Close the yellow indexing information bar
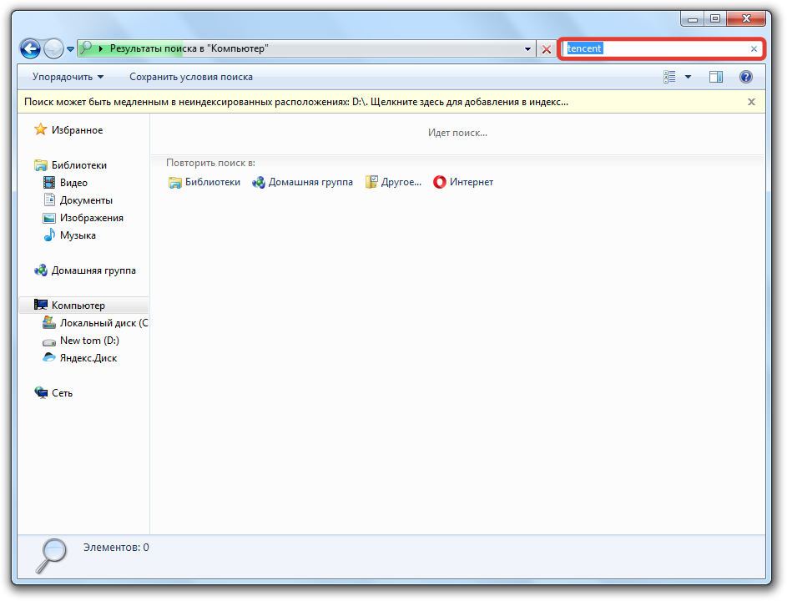787x601 pixels. tap(751, 102)
